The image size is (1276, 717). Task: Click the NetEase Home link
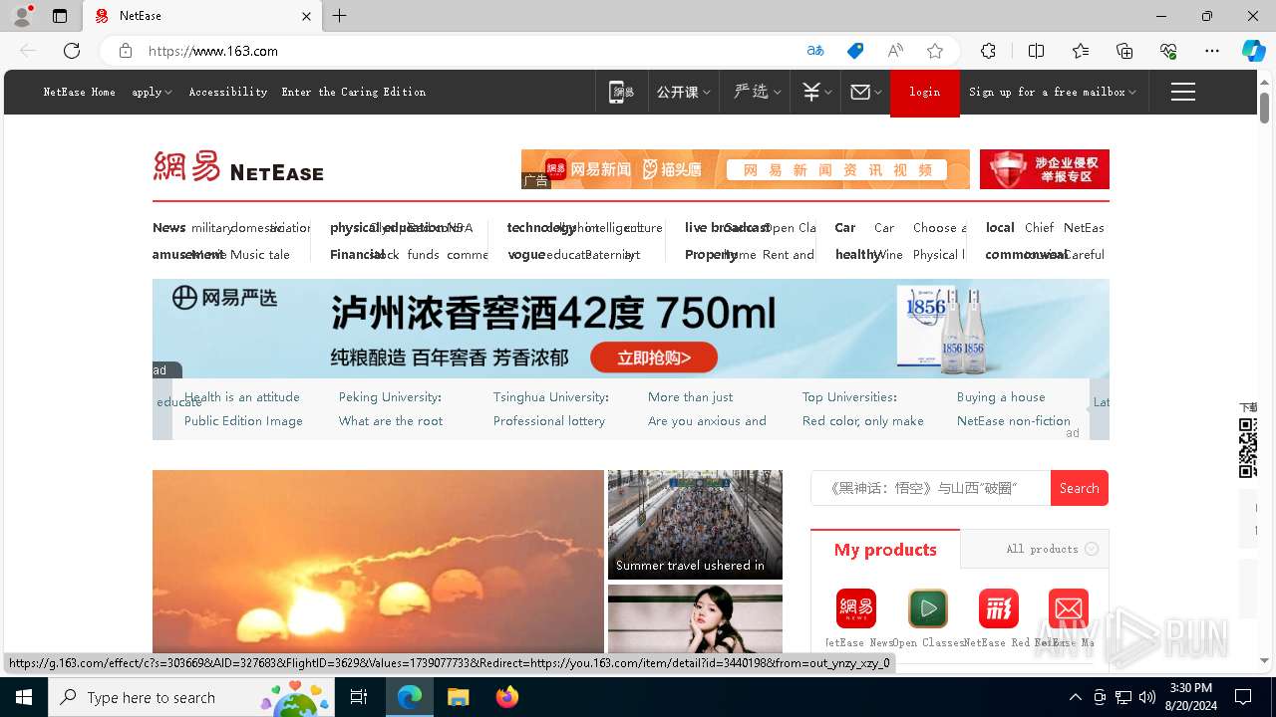(79, 92)
